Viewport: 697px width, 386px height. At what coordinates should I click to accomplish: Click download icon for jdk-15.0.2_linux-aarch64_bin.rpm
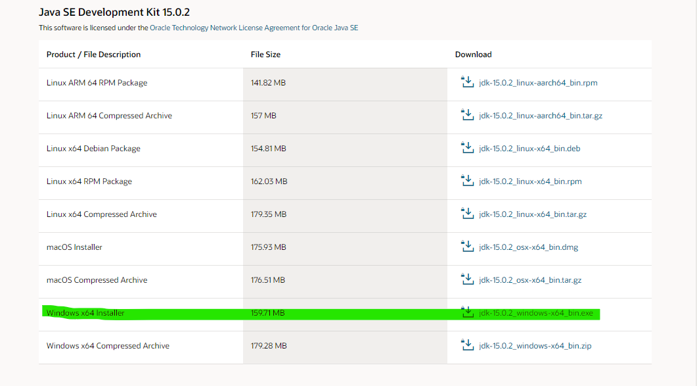[467, 82]
